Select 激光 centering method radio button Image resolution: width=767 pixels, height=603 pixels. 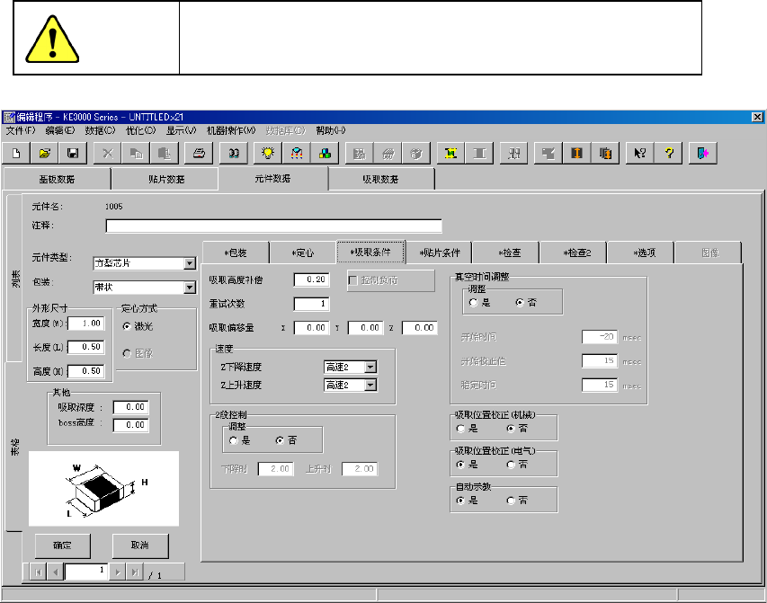pyautogui.click(x=127, y=326)
